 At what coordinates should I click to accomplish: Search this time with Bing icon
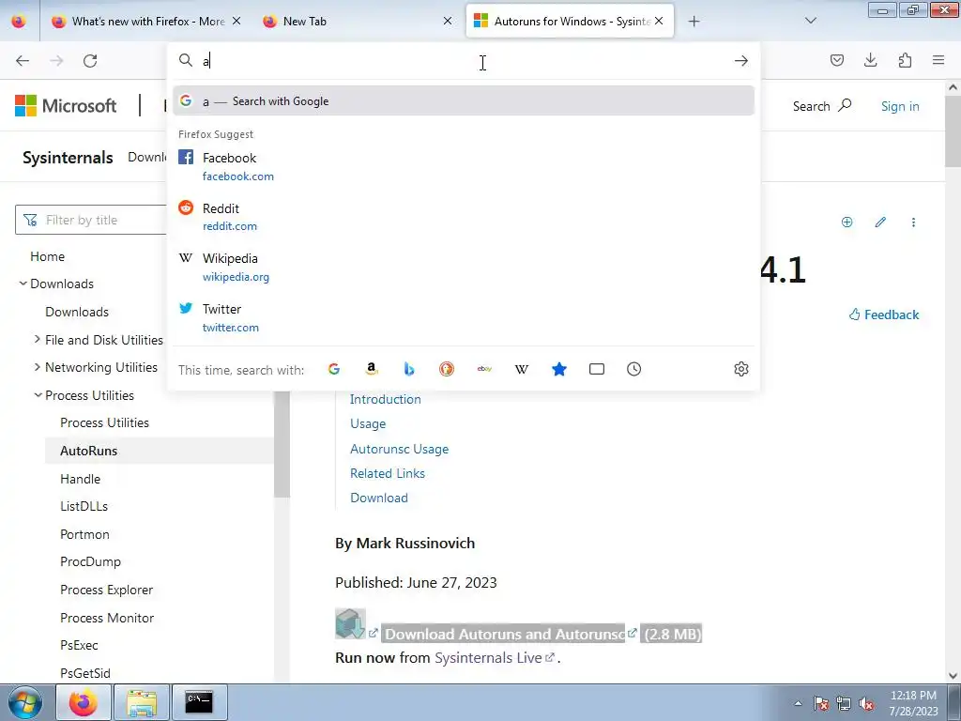[409, 369]
